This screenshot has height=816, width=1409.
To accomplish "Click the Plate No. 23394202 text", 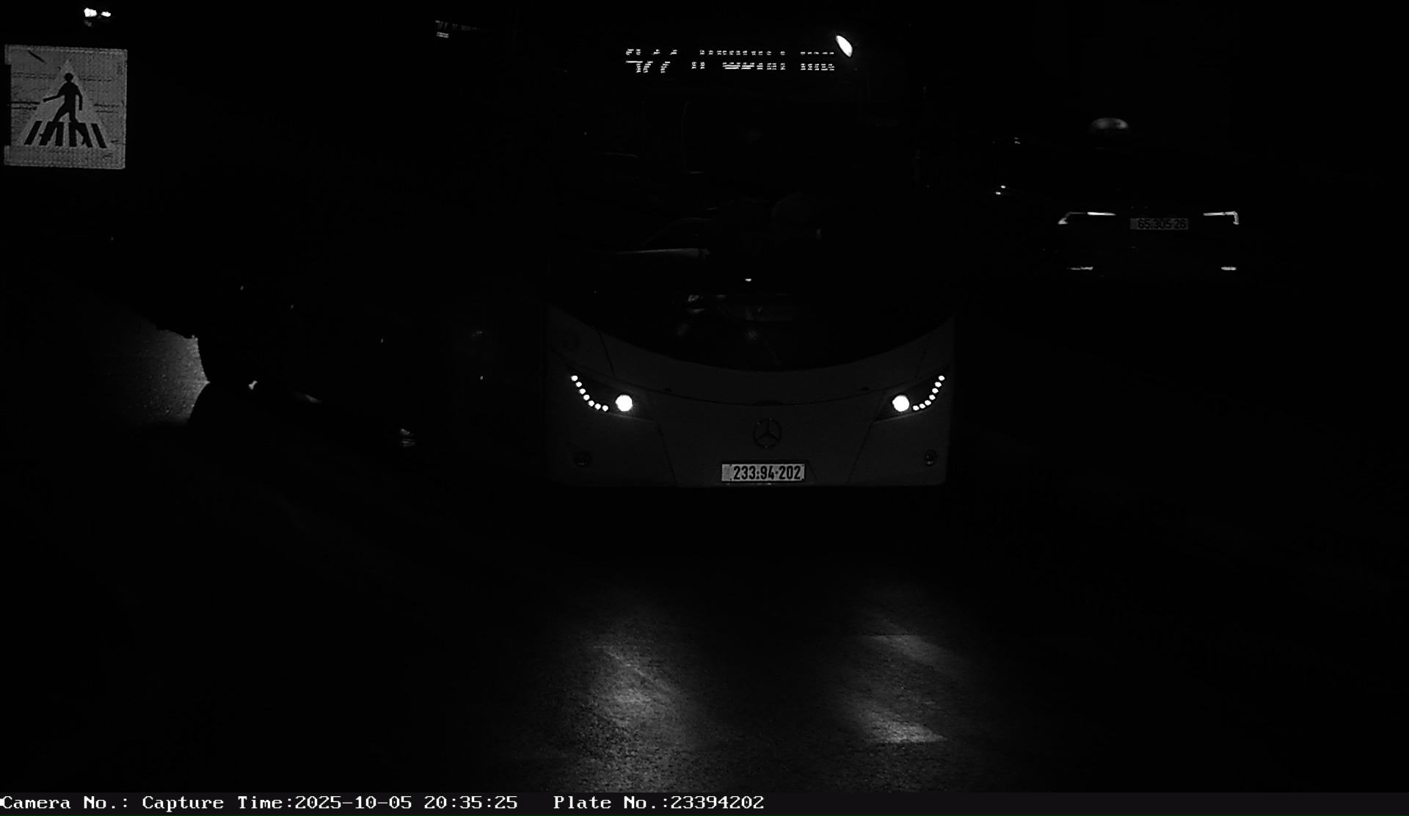I will click(658, 803).
